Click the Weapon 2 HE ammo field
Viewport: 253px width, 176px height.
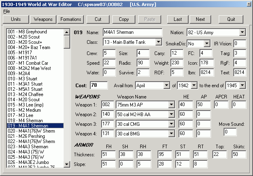(x=186, y=115)
